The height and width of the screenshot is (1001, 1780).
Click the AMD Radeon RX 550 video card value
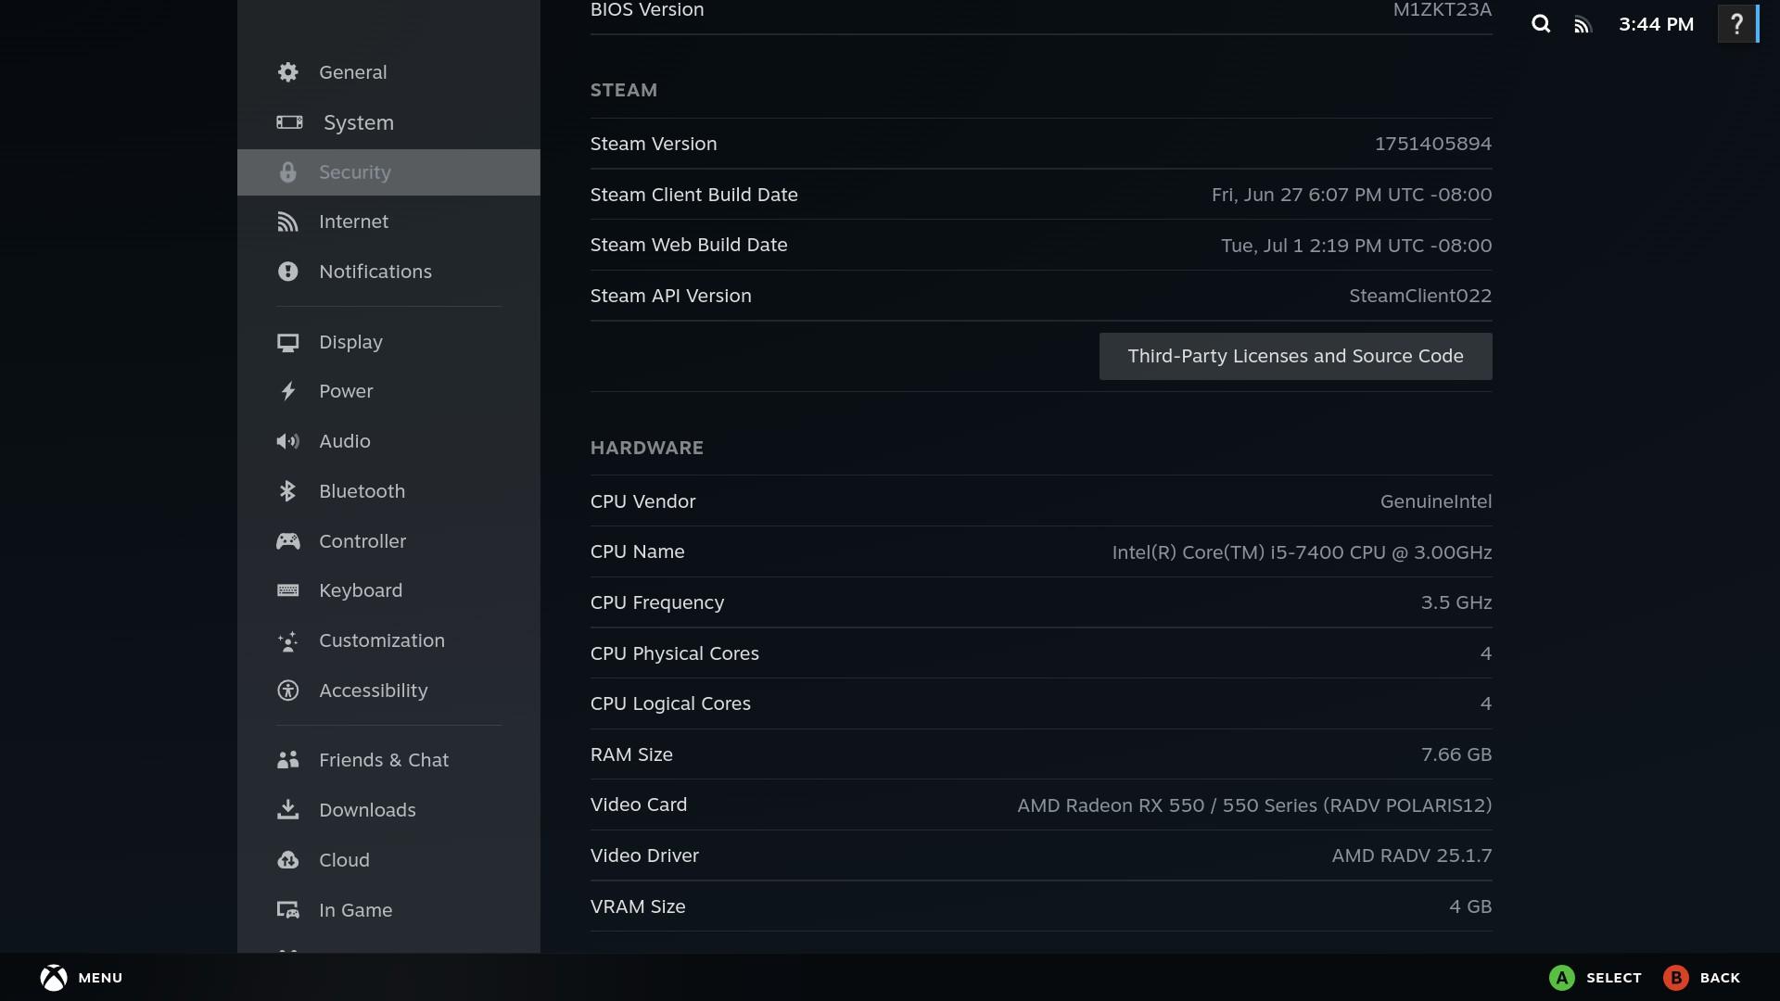(x=1254, y=805)
